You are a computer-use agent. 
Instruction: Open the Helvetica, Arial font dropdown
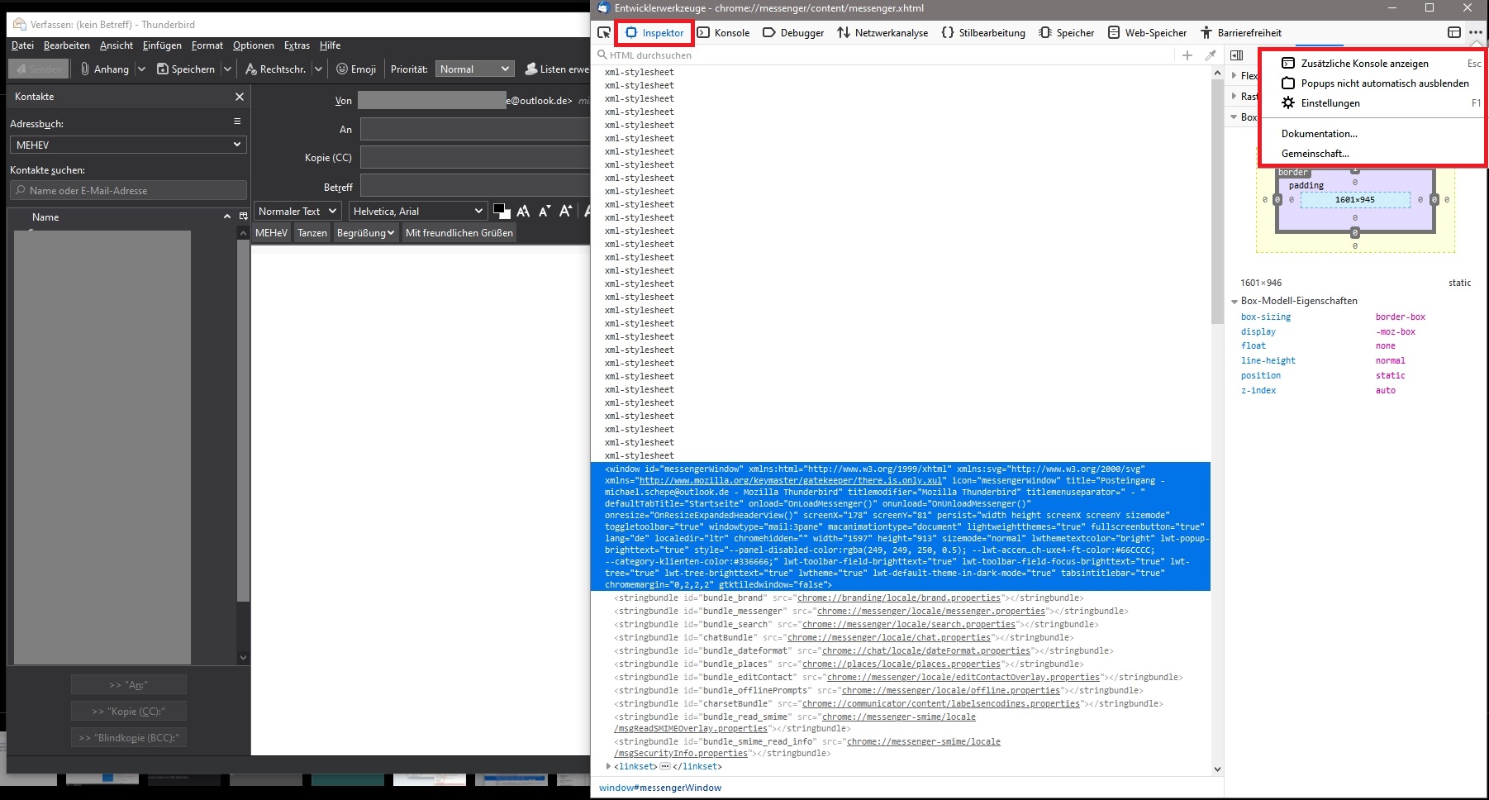click(417, 212)
